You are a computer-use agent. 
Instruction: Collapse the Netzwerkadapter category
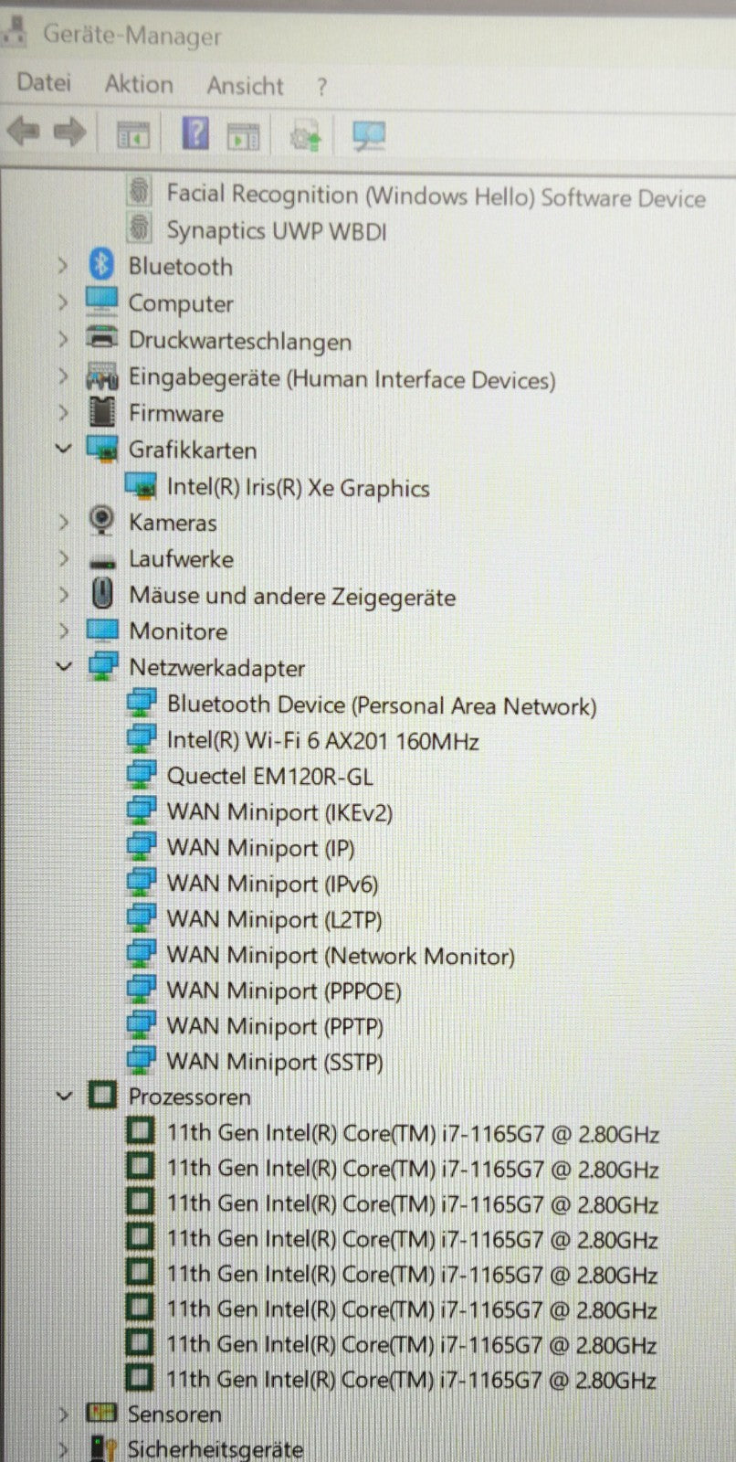(x=63, y=667)
